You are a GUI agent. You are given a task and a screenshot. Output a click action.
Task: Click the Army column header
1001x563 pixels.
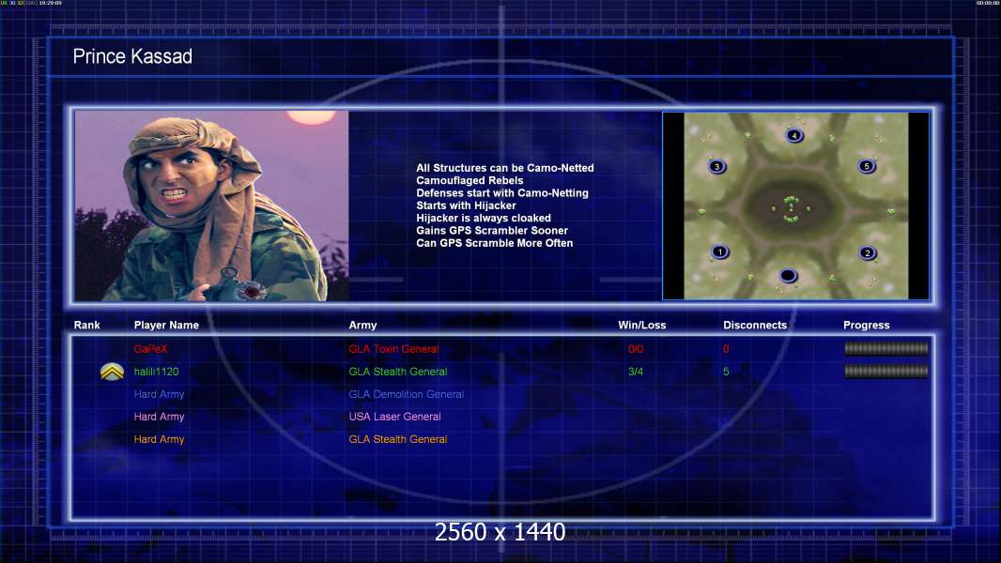(362, 326)
